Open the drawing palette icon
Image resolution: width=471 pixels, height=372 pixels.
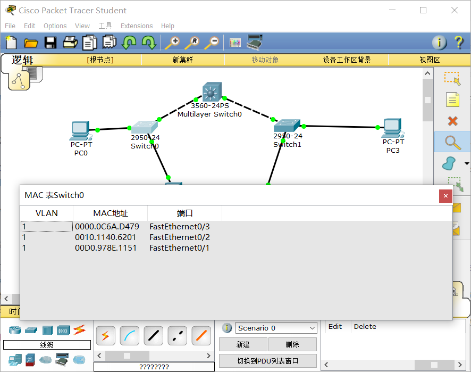235,43
